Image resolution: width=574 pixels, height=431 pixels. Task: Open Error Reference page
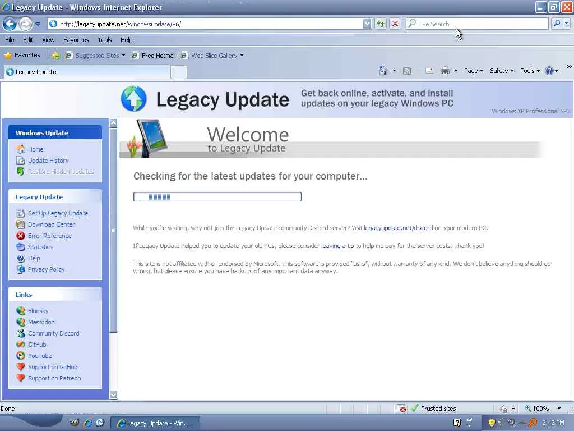[49, 236]
